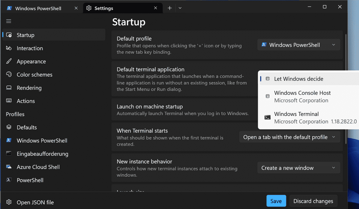Open the new-tab profile dropdown chevron
359x209 pixels.
point(180,8)
